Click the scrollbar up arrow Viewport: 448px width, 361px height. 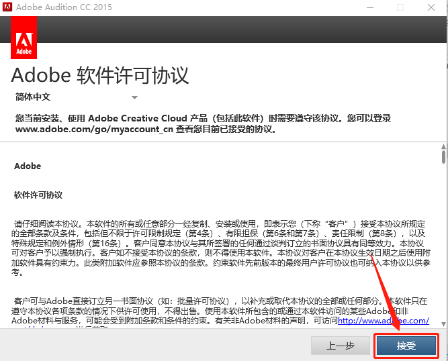click(x=443, y=146)
